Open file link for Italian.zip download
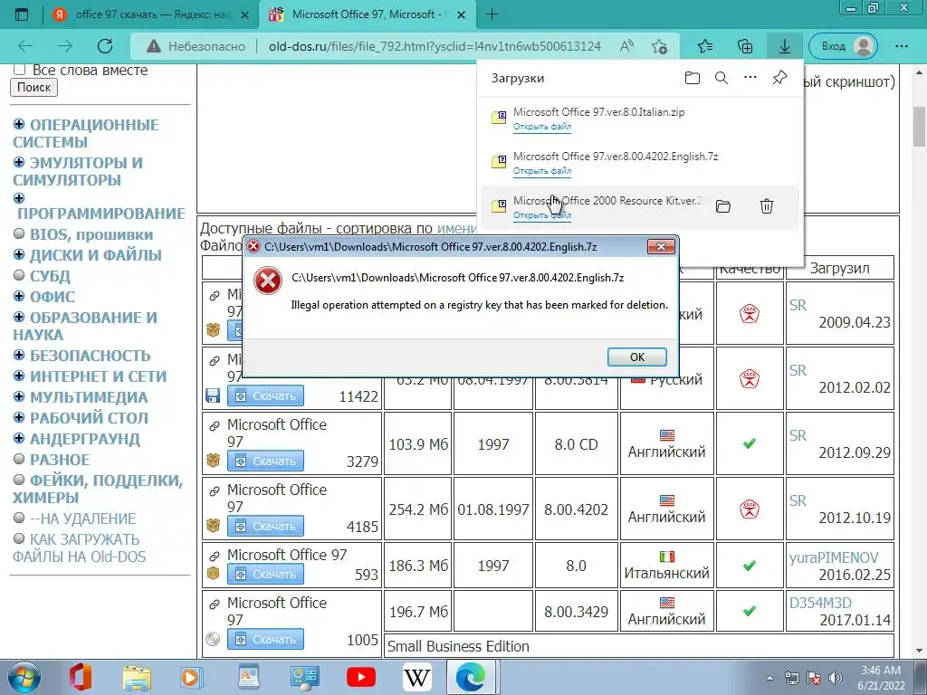The image size is (927, 695). coord(541,127)
